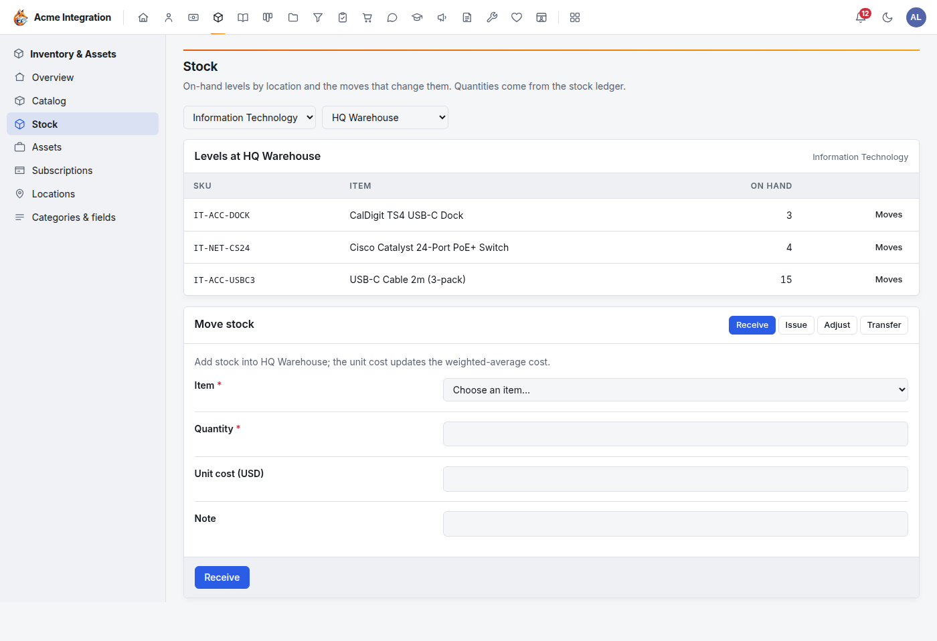
Task: Click the shopping cart icon
Action: 367,17
